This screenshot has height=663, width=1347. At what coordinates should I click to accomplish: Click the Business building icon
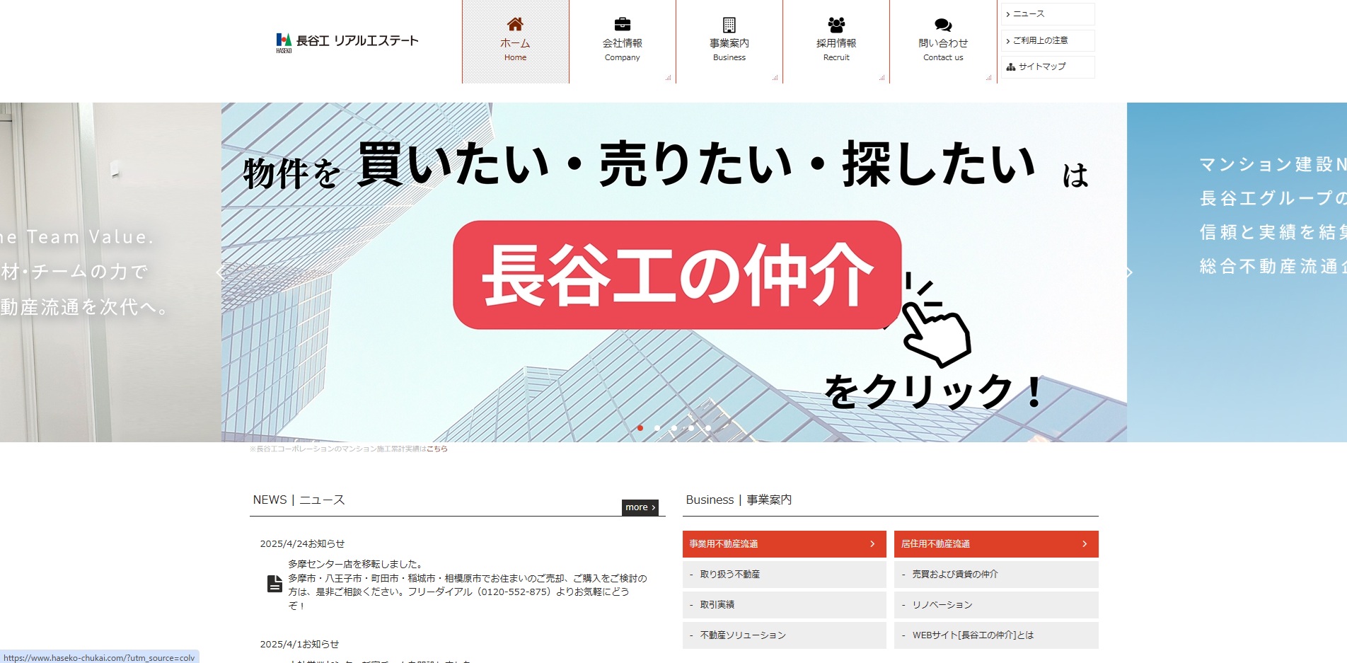click(x=729, y=24)
